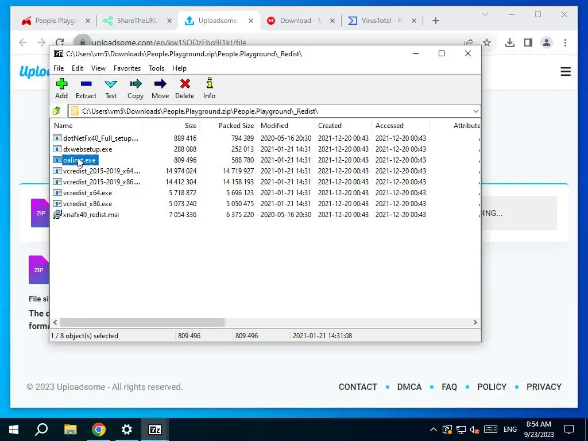Open a new Chrome tab
The width and height of the screenshot is (588, 441).
[x=435, y=21]
